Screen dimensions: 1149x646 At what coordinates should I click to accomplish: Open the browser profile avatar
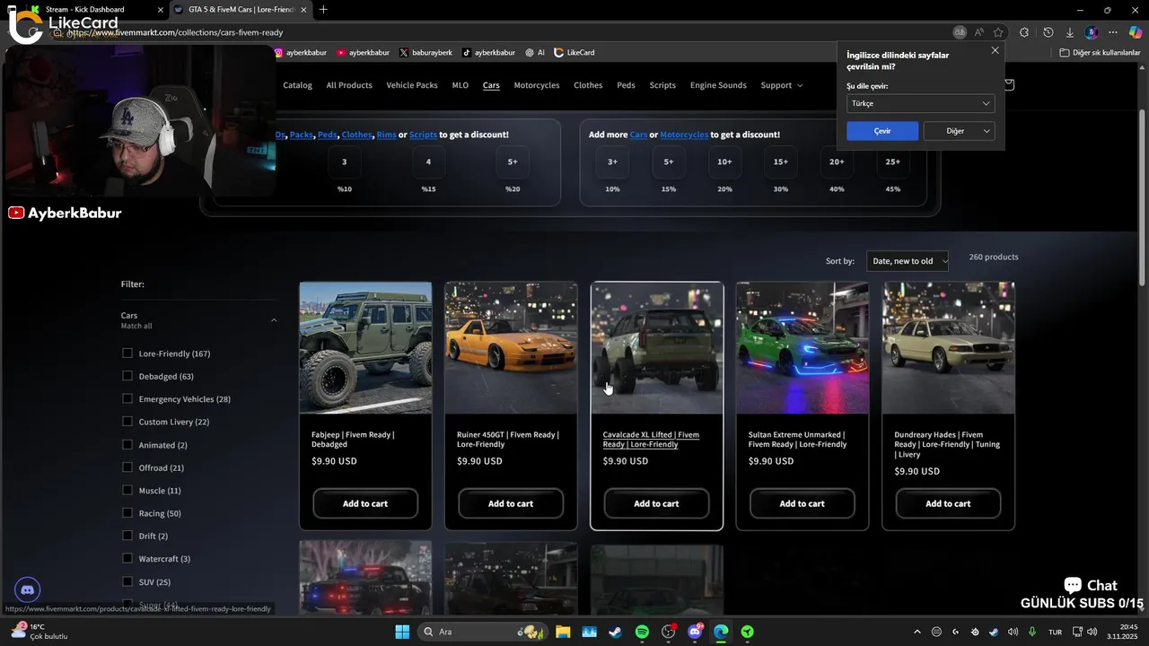point(1092,32)
